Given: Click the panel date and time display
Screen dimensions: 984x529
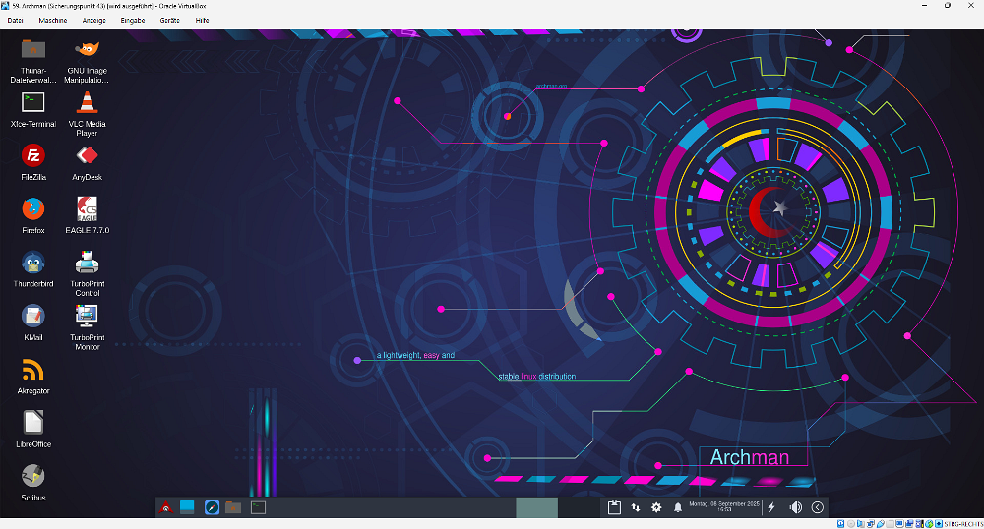Looking at the screenshot, I should coord(724,507).
